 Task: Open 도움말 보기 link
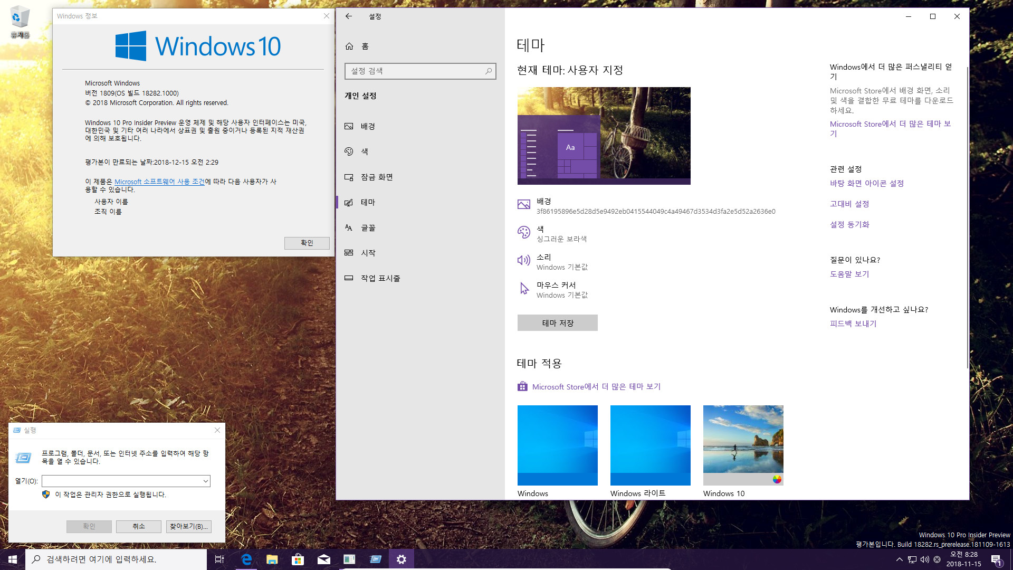point(849,274)
